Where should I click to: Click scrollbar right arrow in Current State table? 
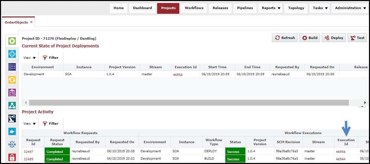pyautogui.click(x=365, y=102)
